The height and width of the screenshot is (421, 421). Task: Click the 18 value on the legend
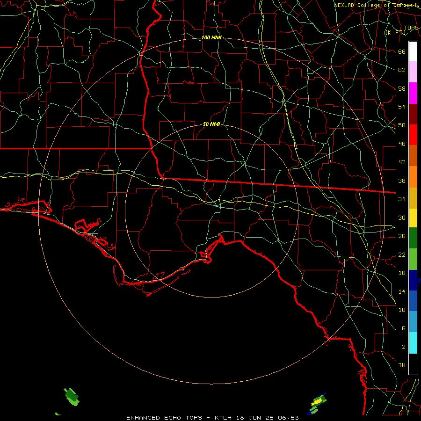point(402,273)
